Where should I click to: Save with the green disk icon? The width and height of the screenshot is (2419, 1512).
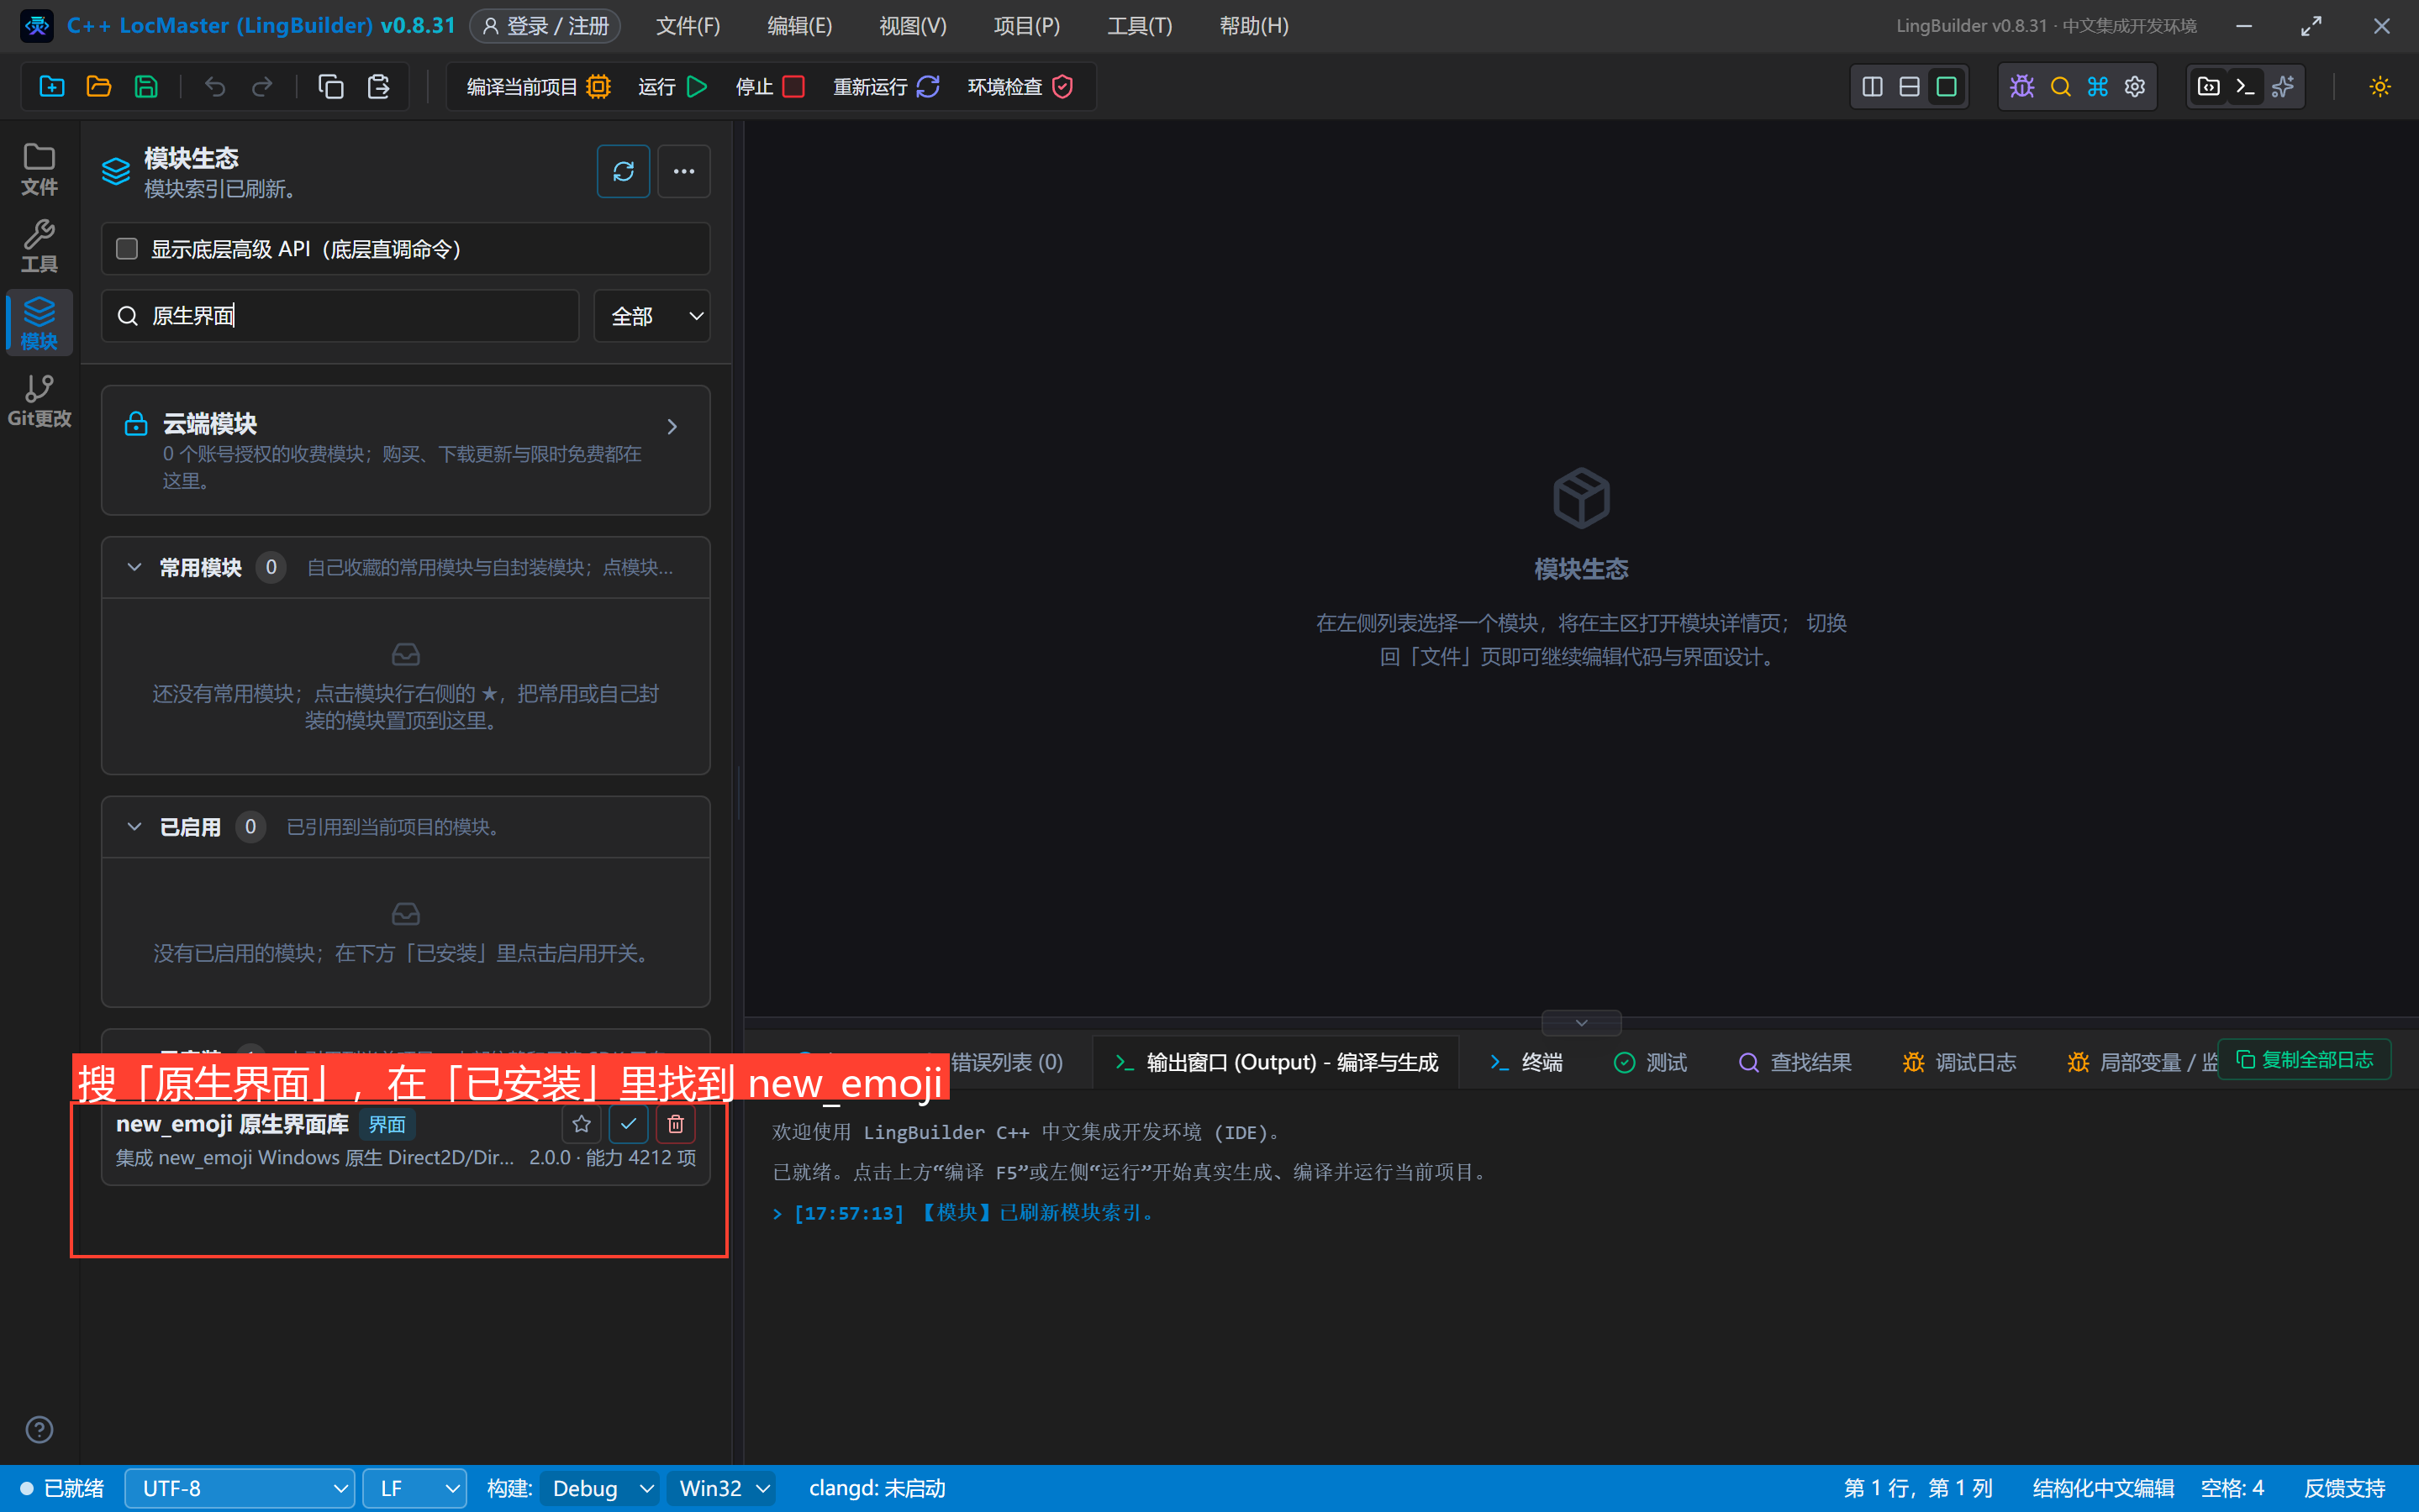coord(146,87)
